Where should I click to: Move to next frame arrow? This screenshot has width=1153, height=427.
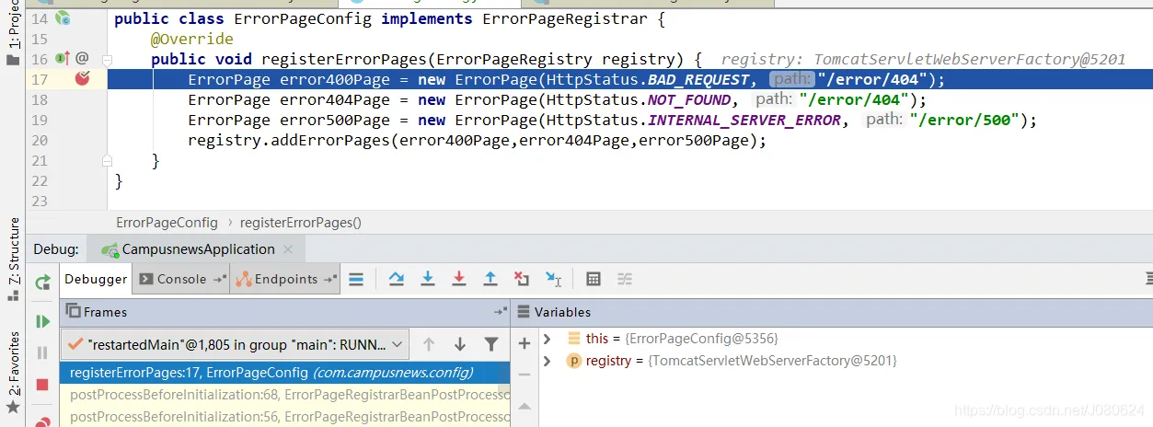click(x=460, y=344)
